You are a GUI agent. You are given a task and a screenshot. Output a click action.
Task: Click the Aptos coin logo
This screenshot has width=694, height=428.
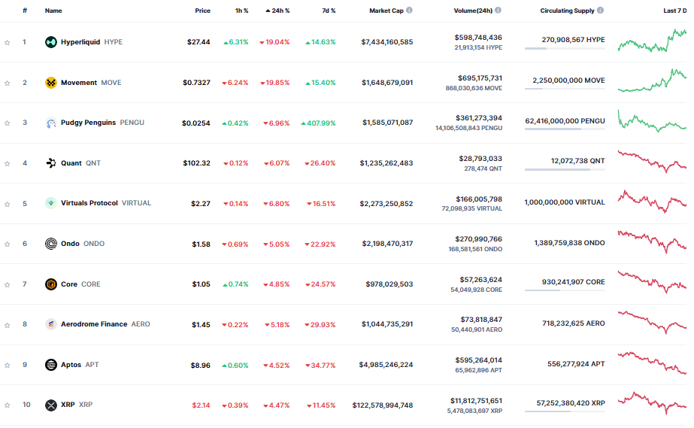tap(51, 365)
